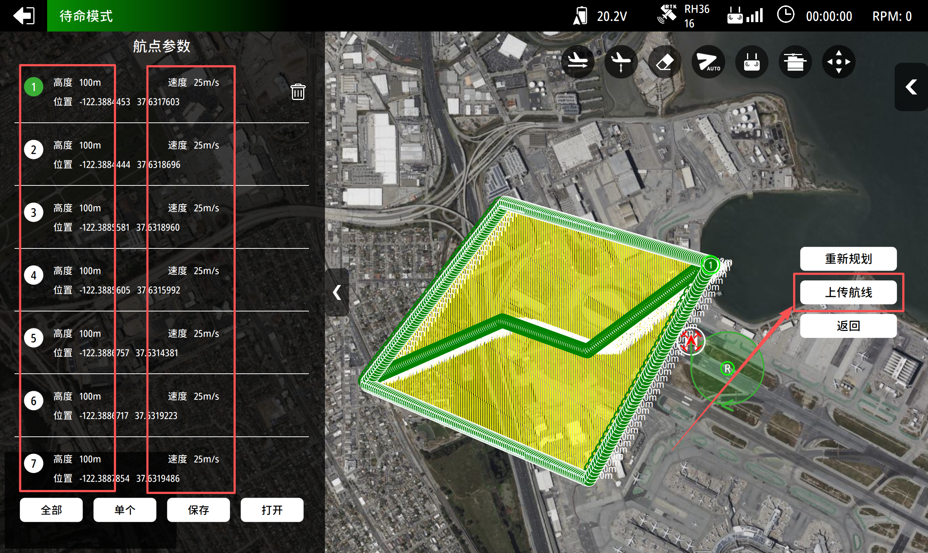
Task: Click the 单个 button
Action: (x=125, y=510)
